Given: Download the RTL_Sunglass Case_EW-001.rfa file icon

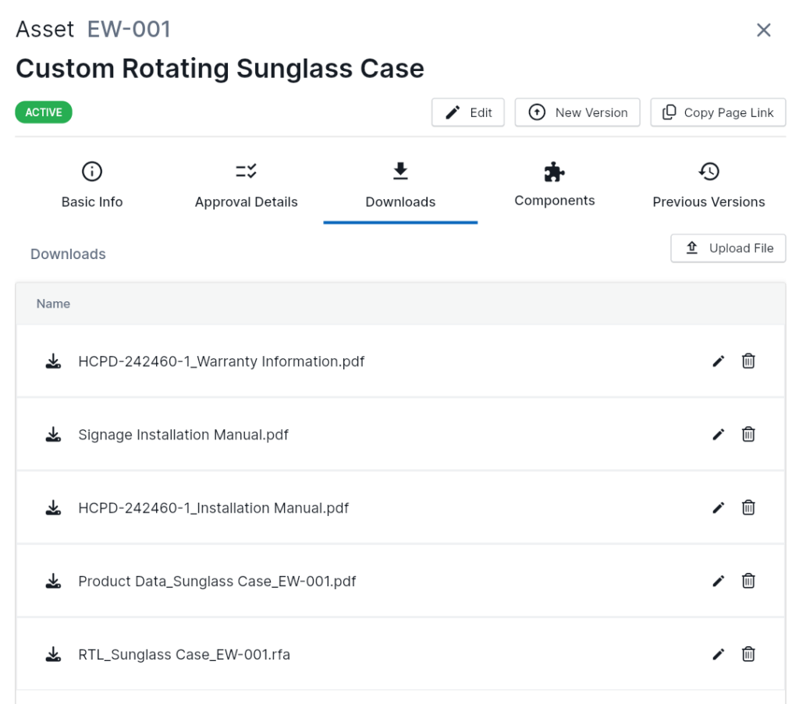Looking at the screenshot, I should coord(53,655).
